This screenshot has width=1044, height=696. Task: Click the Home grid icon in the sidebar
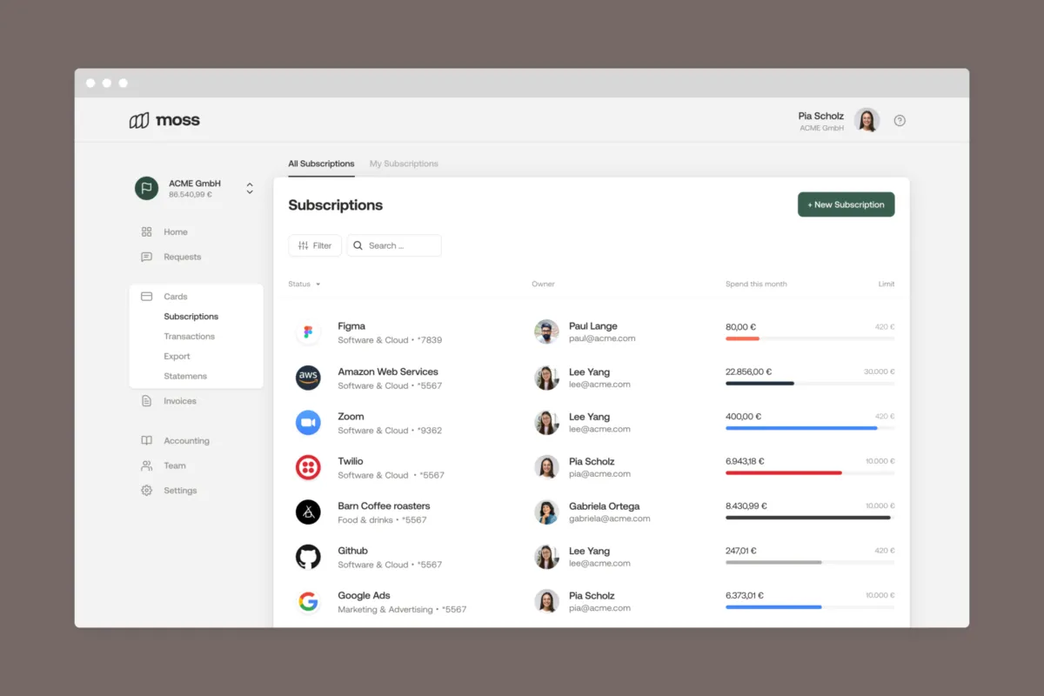pos(146,232)
